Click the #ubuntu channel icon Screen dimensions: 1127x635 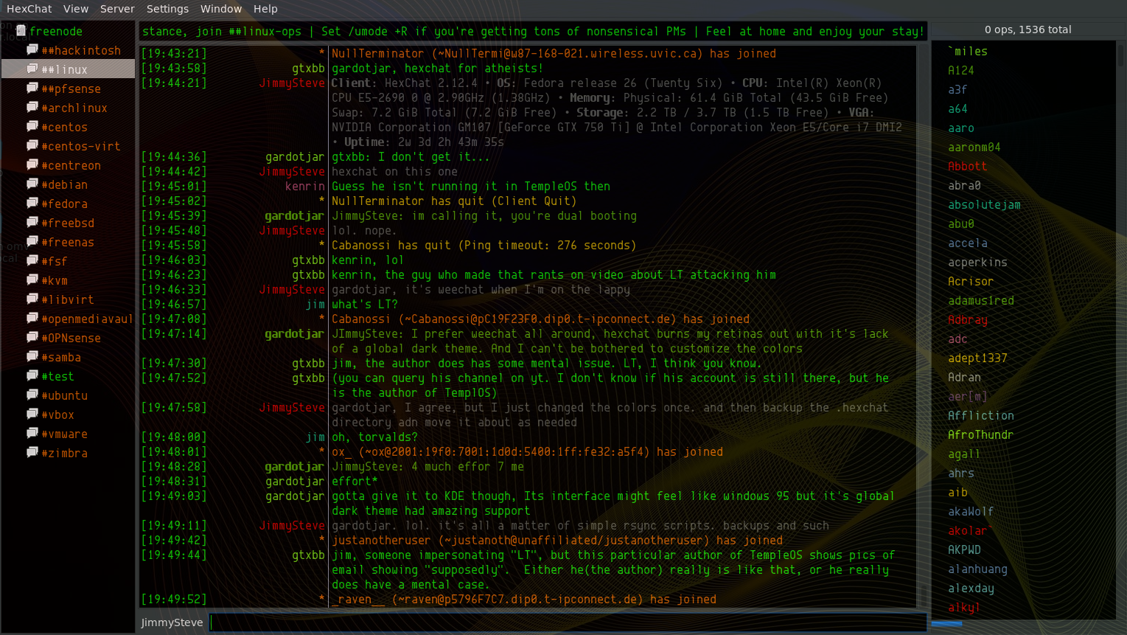[32, 395]
